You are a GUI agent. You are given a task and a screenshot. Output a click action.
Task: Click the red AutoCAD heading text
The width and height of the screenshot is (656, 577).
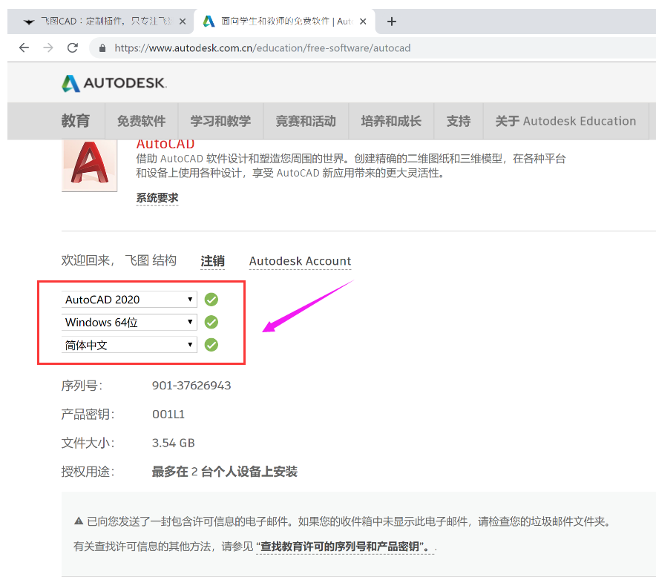165,144
